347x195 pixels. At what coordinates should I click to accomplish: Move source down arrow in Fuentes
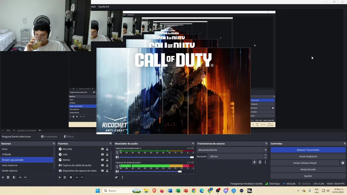82,177
